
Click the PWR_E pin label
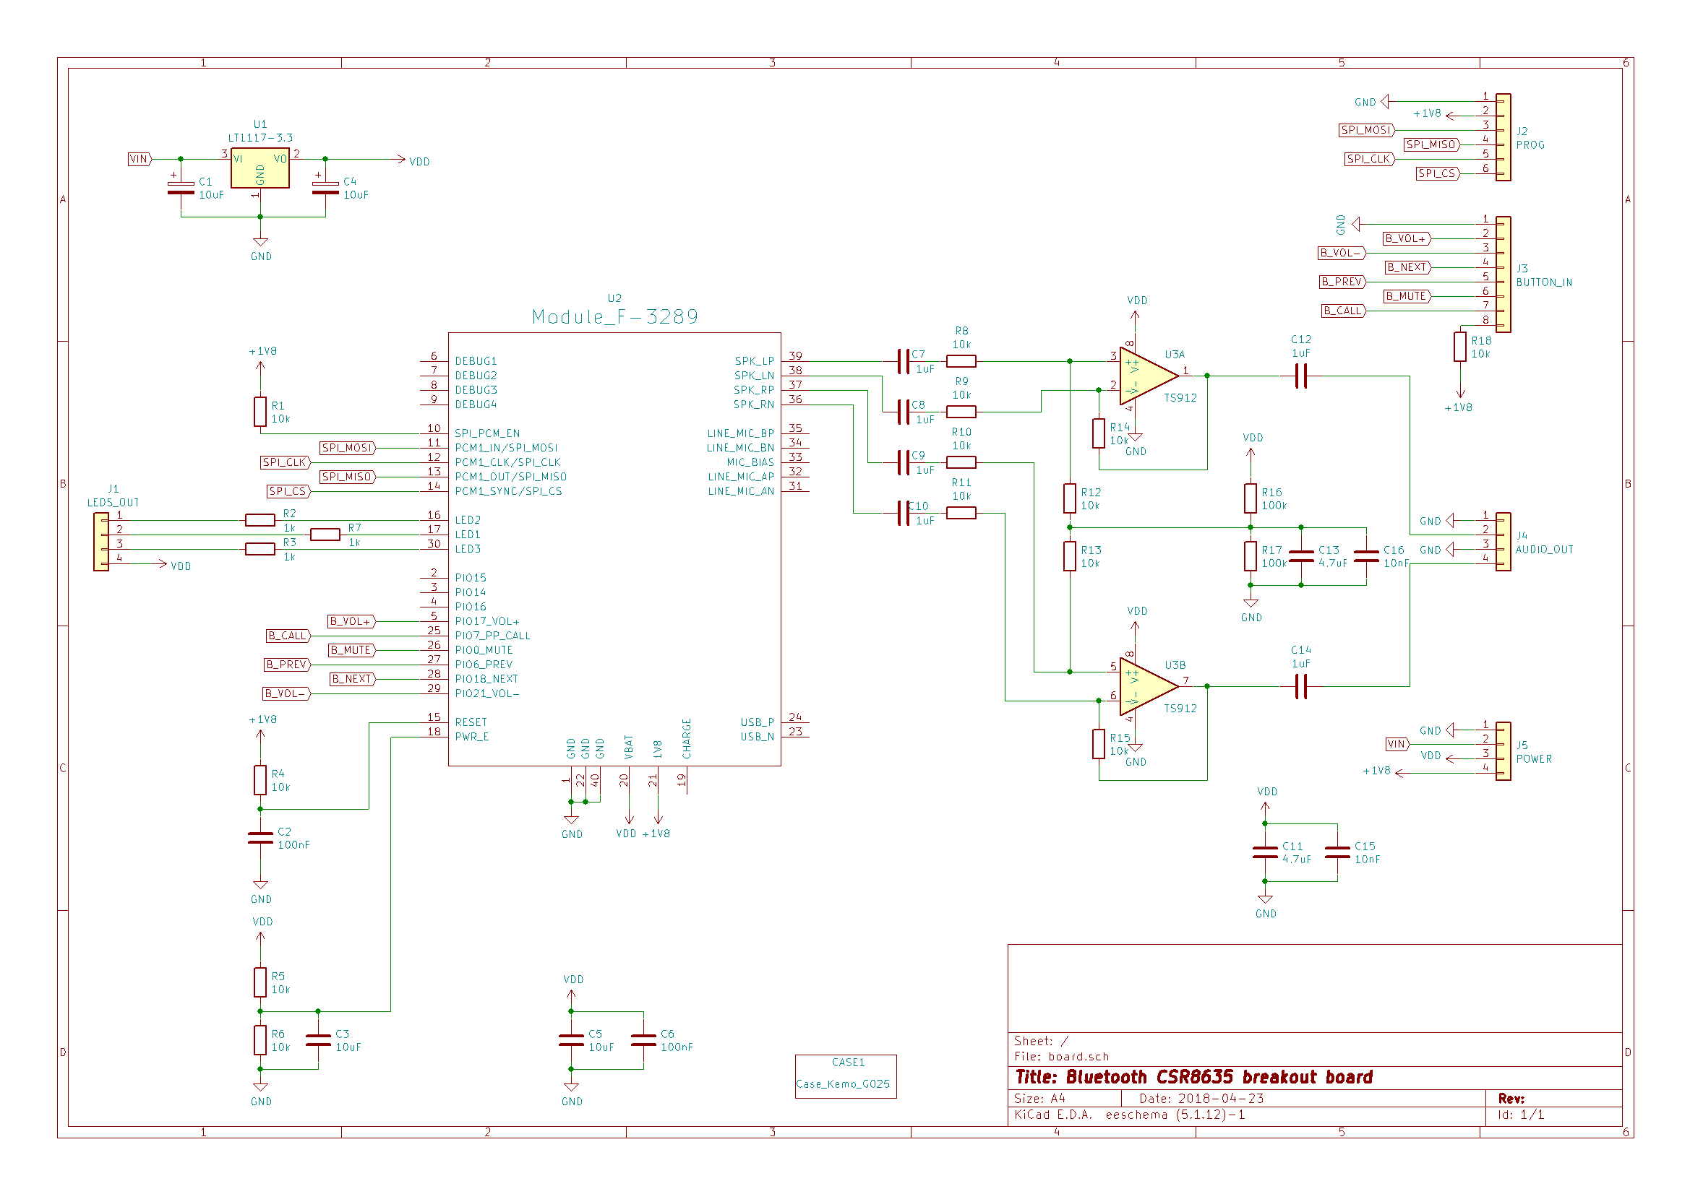[472, 737]
